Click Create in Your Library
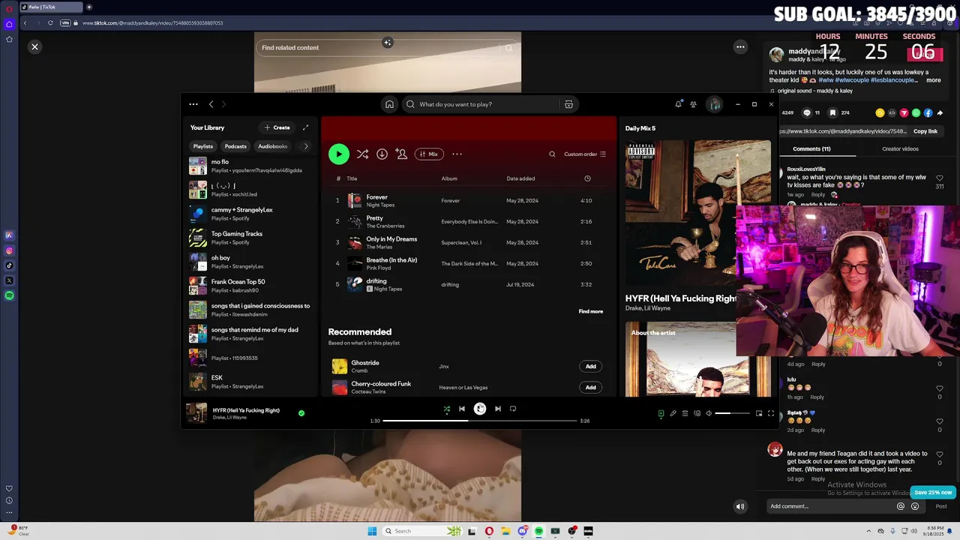 click(277, 127)
